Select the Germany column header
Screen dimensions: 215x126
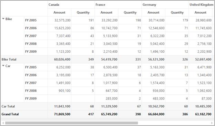(149, 5)
